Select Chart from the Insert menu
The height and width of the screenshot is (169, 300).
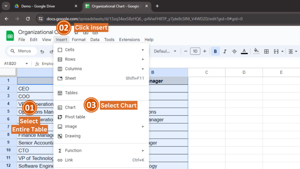point(70,107)
